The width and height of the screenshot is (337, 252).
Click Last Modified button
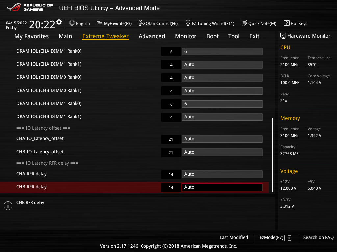tap(234, 238)
